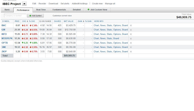Open Stats link for ZIOP

point(109,51)
